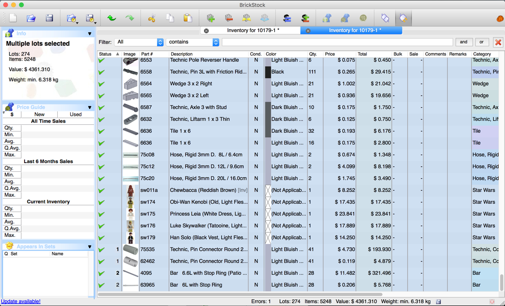Click the Save floppy disk icon
The width and height of the screenshot is (505, 306).
pyautogui.click(x=49, y=18)
